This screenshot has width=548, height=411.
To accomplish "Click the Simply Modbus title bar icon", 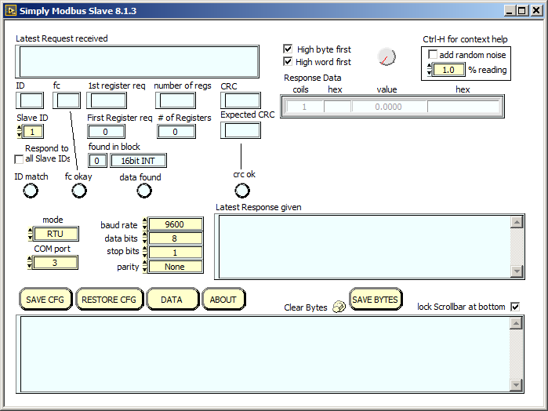I will click(x=11, y=11).
